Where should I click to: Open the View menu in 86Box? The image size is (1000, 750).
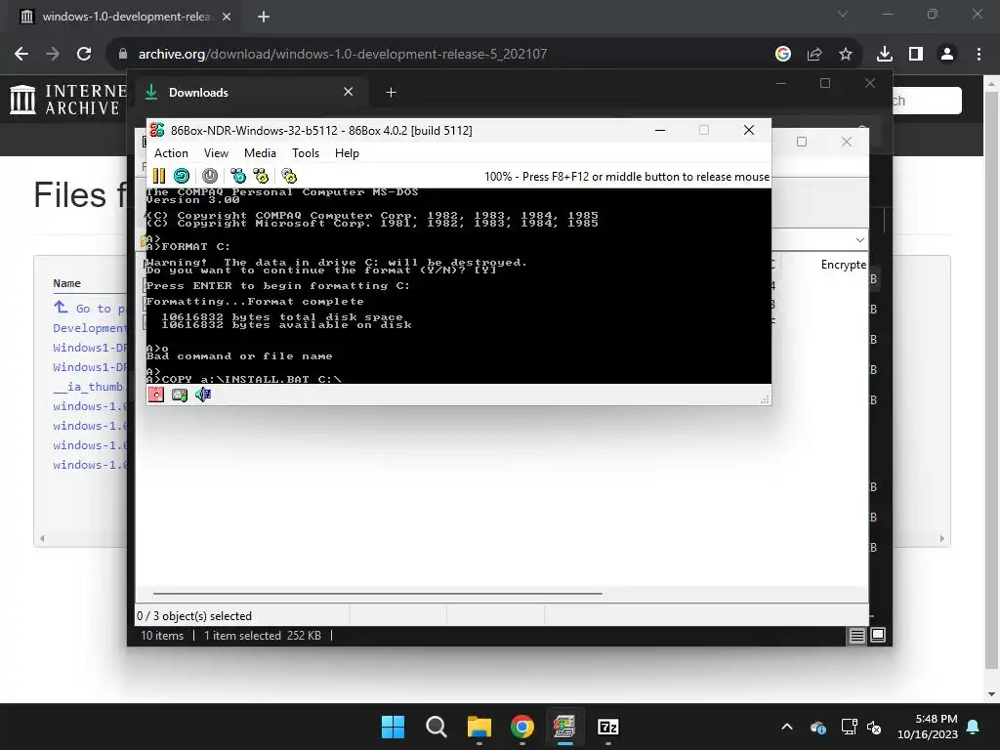(216, 153)
